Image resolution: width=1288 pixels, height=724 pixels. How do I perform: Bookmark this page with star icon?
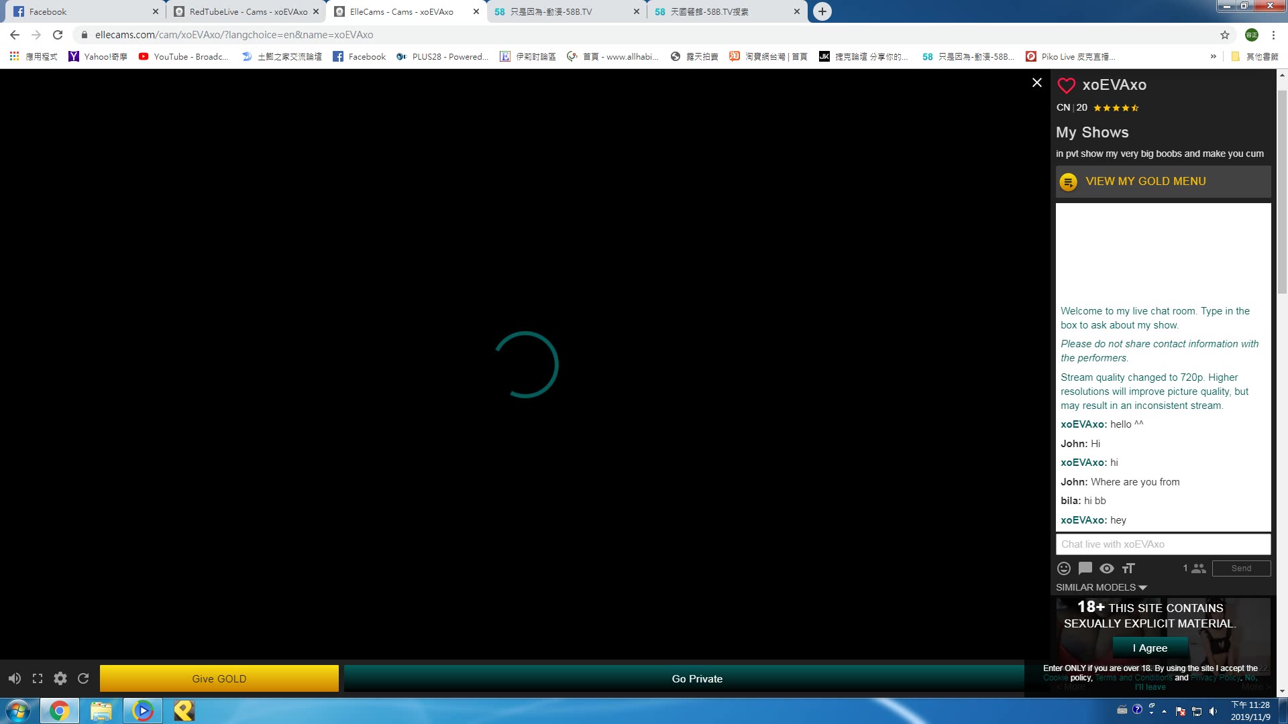click(1225, 35)
